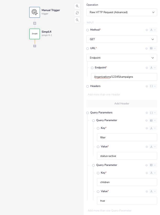Select the Value field containing status=active
This screenshot has height=215, width=160.
[x=127, y=156]
